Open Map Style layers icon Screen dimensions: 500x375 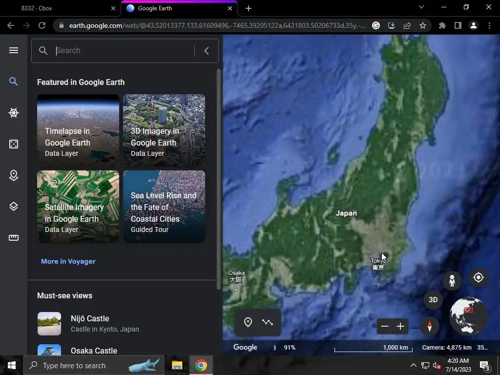13,207
